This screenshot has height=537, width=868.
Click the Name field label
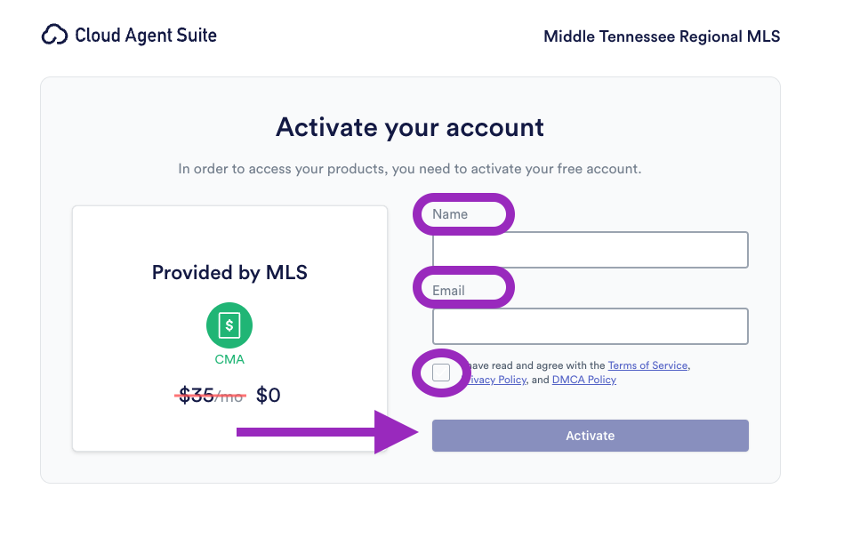[450, 214]
